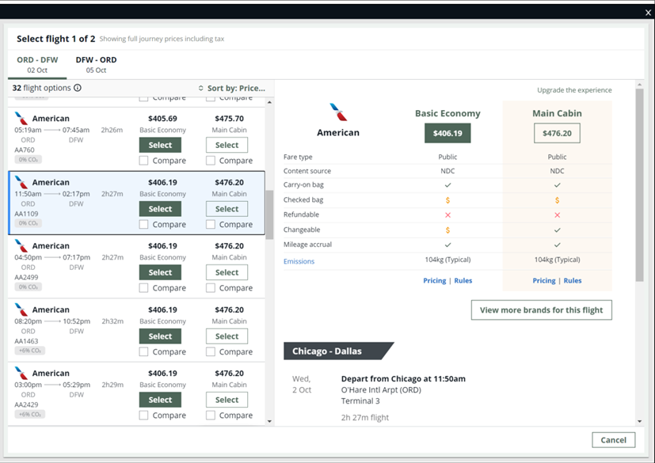655x463 pixels.
Task: Tick Compare under AA760 Basic Economy
Action: (144, 161)
